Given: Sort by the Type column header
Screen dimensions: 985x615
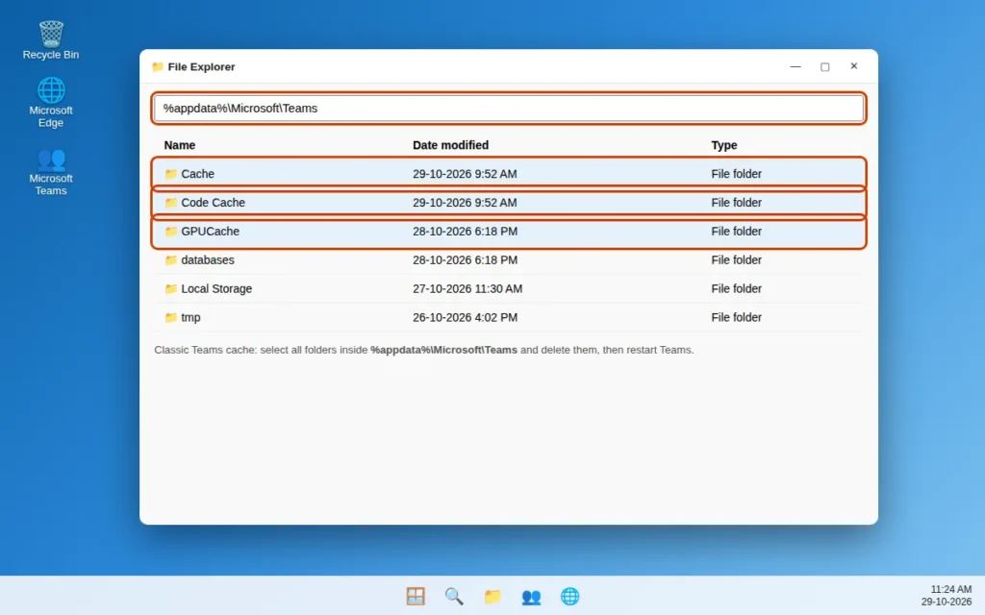Looking at the screenshot, I should click(723, 145).
